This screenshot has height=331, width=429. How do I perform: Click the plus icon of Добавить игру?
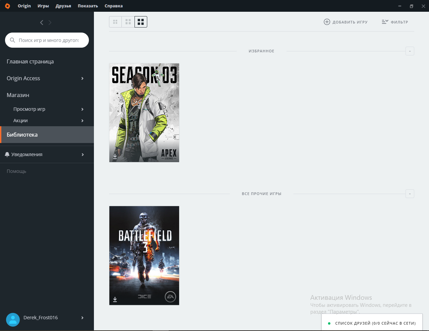pos(327,22)
